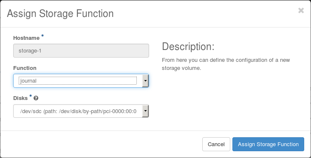Click the help icon beside Disks
The width and height of the screenshot is (311, 158).
[x=36, y=98]
